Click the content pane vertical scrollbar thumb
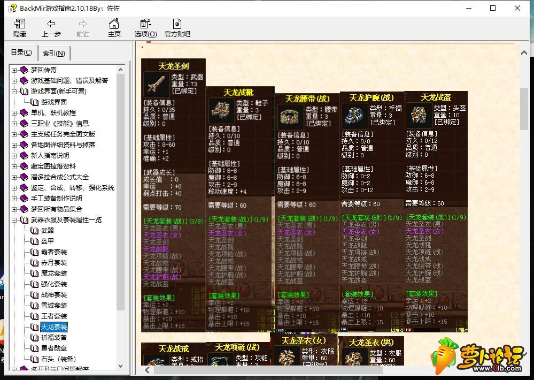Viewport: 534px width, 380px height. coord(524,109)
